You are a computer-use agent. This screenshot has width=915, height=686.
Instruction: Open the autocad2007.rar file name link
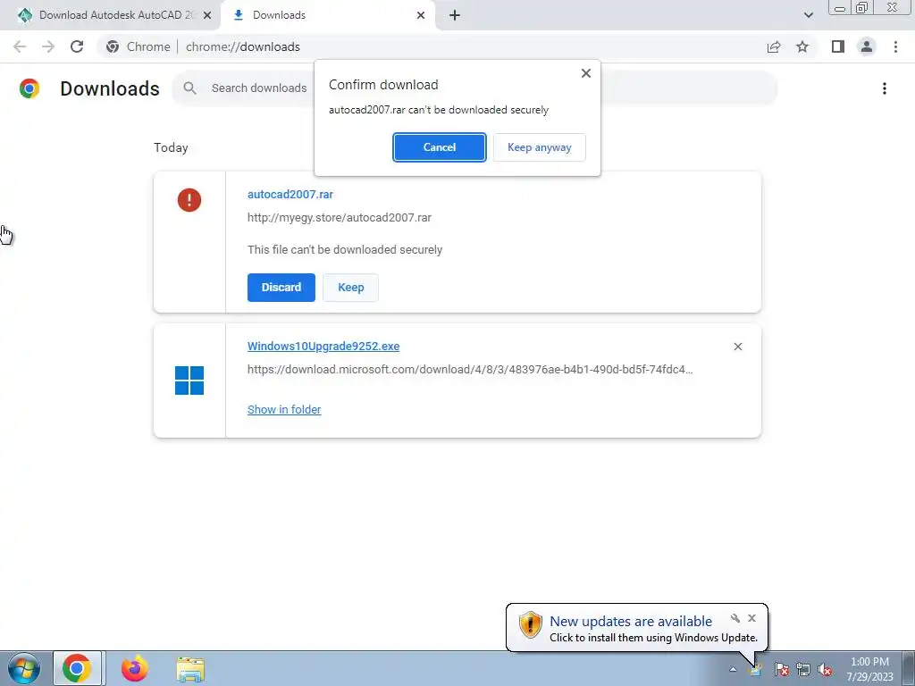point(290,194)
